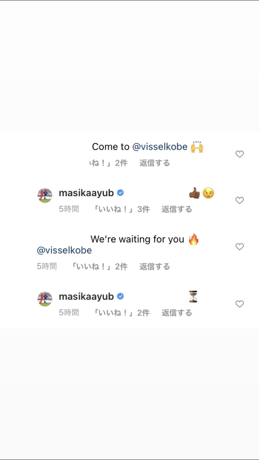Tap the heart on masikaayub's thumbs-up wink reply
The height and width of the screenshot is (460, 259).
(x=240, y=200)
